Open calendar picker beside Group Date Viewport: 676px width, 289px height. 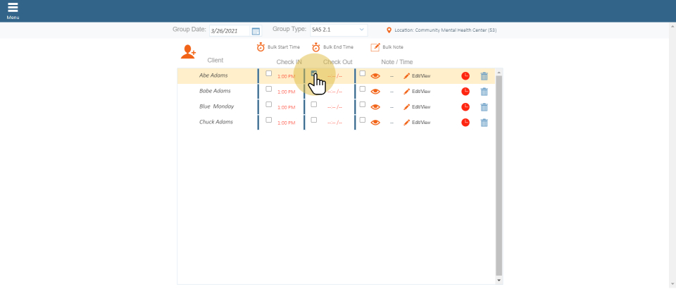pyautogui.click(x=256, y=31)
